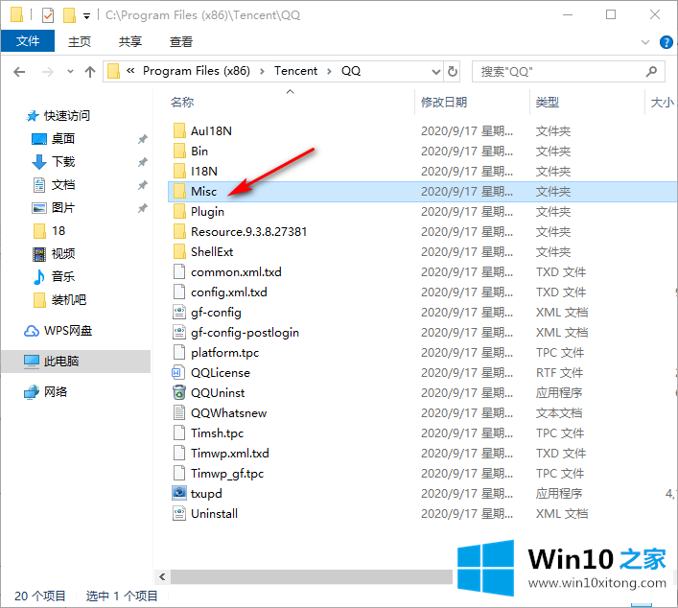
Task: Click the search magnifier icon
Action: click(x=651, y=71)
